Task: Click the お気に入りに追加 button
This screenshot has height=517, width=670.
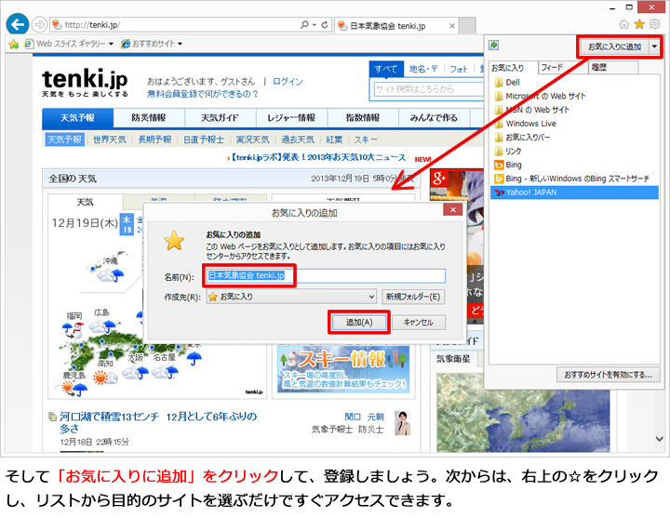Action: (x=614, y=46)
